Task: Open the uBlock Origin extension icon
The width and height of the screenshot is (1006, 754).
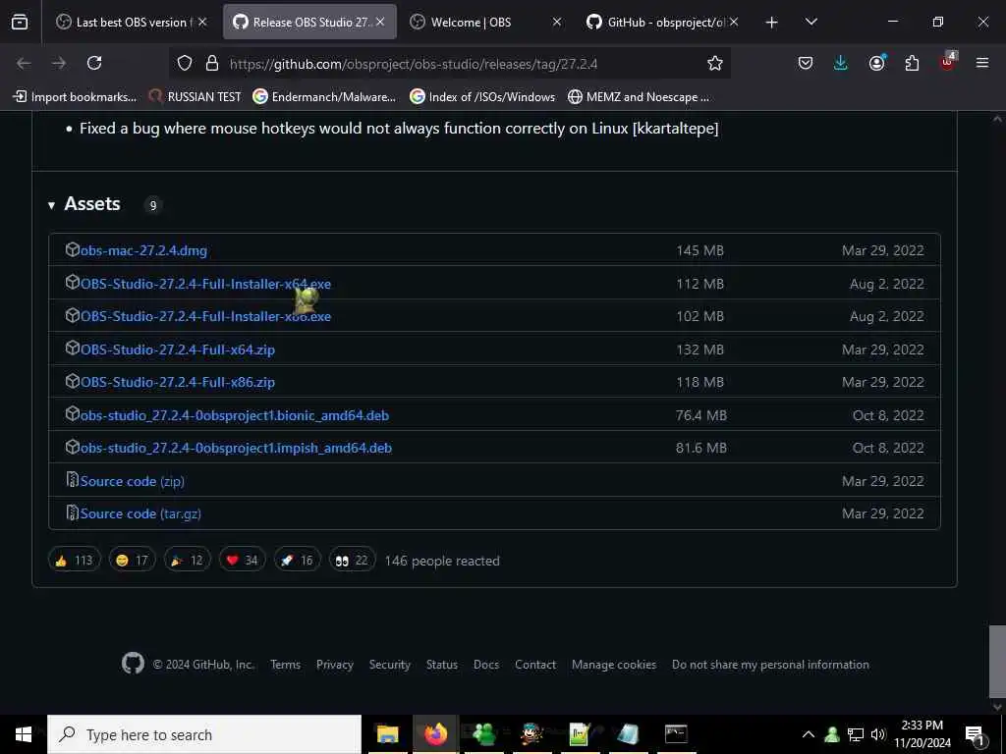Action: tap(948, 62)
